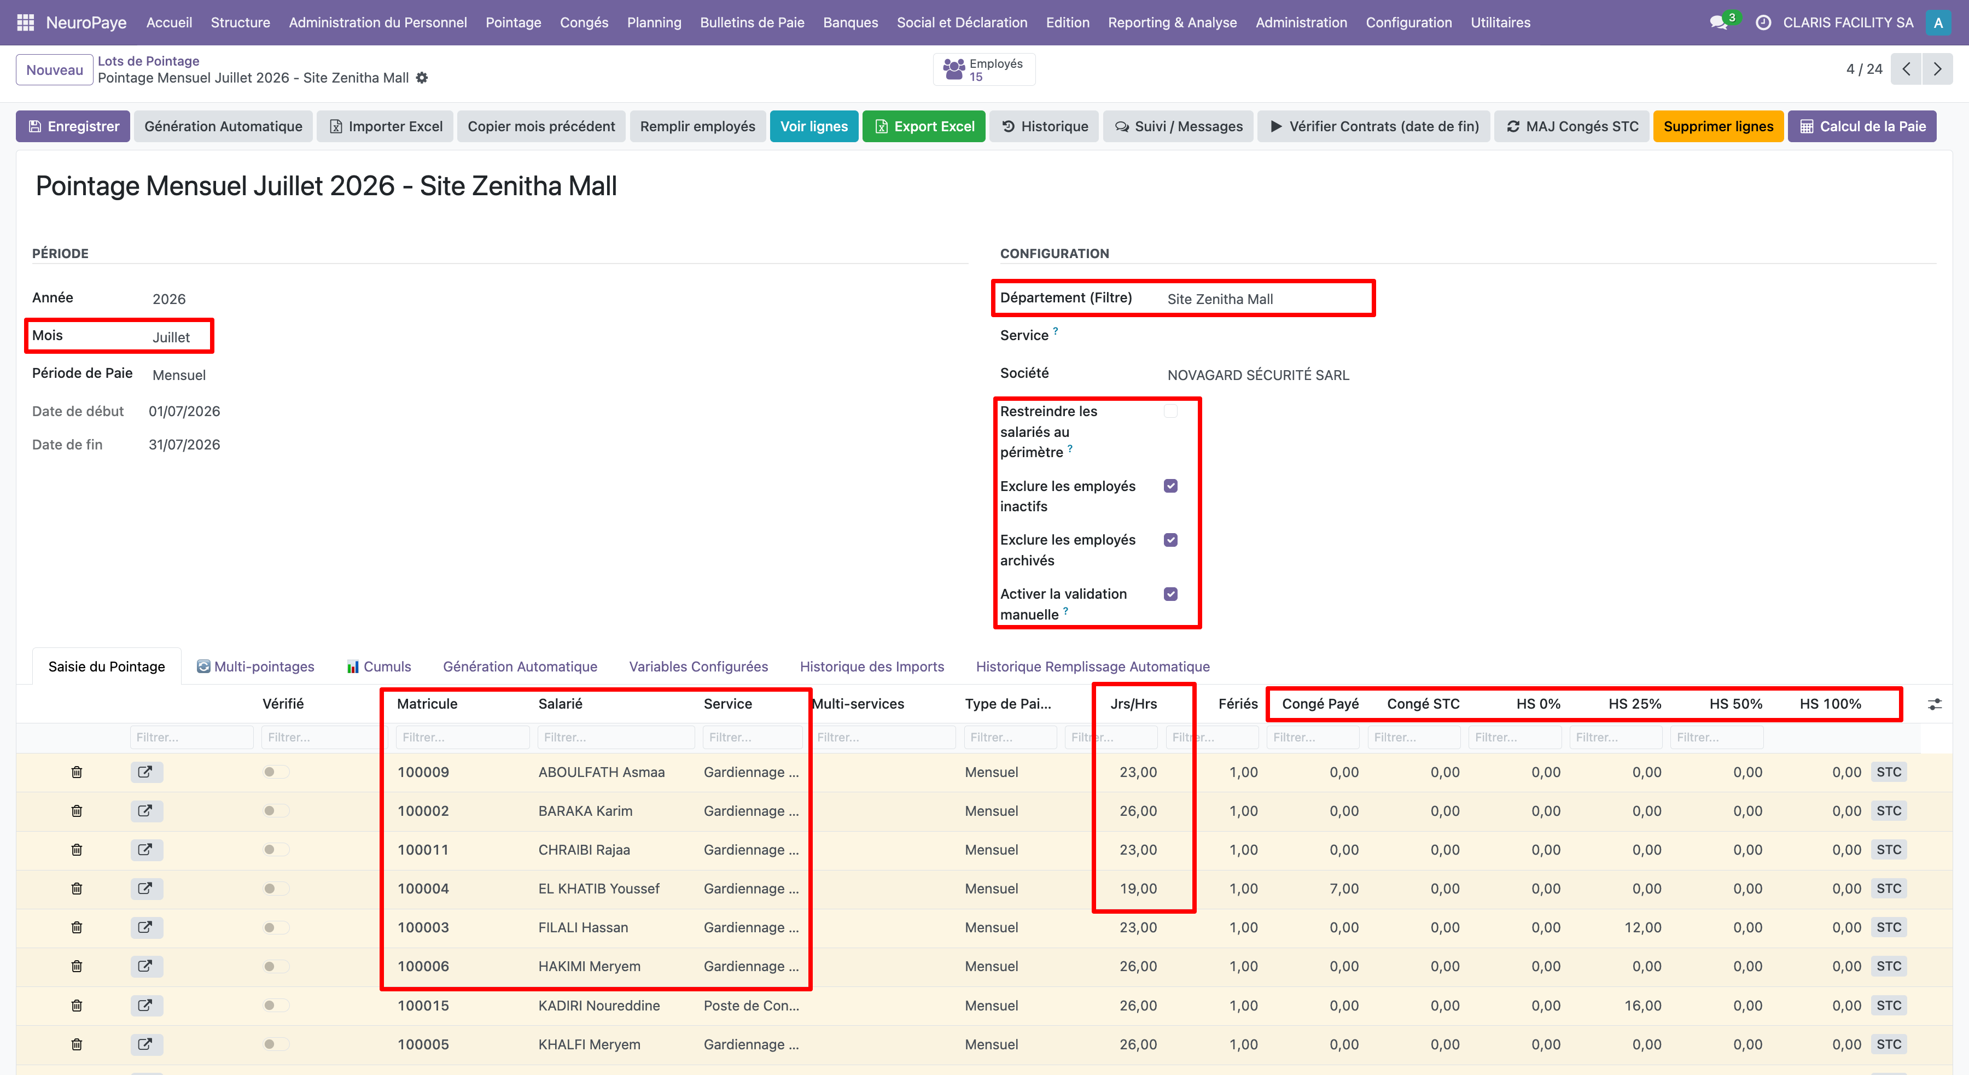Screen dimensions: 1969x1075
Task: Enable Restreindre les salariés au périmètre checkbox
Action: (x=1170, y=412)
